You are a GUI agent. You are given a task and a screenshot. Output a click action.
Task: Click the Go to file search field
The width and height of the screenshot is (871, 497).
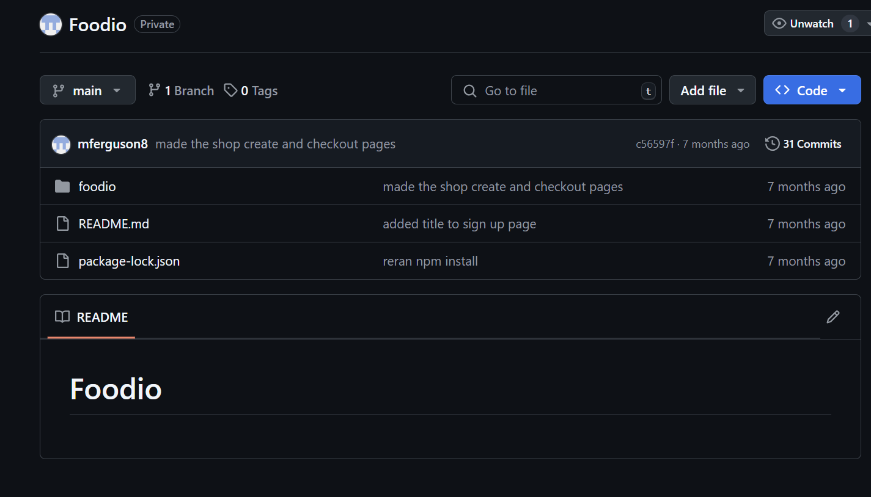point(556,90)
